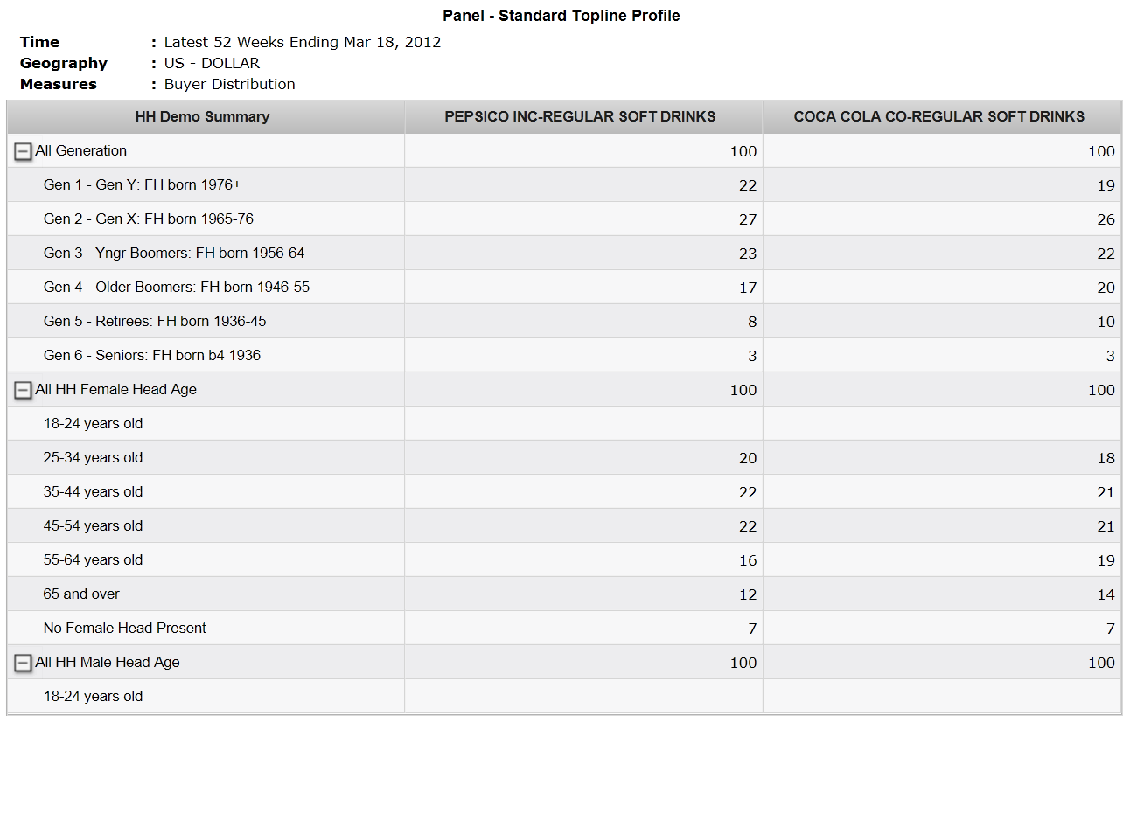Collapse the All HH Female Head Age group

pos(24,391)
